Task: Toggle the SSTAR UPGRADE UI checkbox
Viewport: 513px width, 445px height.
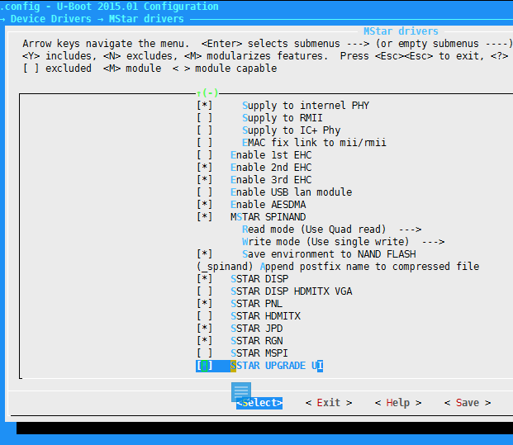Action: (205, 366)
